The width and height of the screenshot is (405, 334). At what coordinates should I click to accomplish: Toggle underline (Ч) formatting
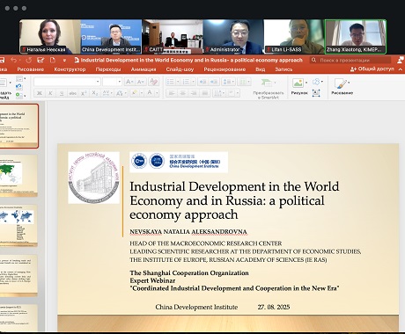click(x=62, y=93)
